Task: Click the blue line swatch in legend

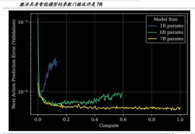Action: click(x=154, y=26)
